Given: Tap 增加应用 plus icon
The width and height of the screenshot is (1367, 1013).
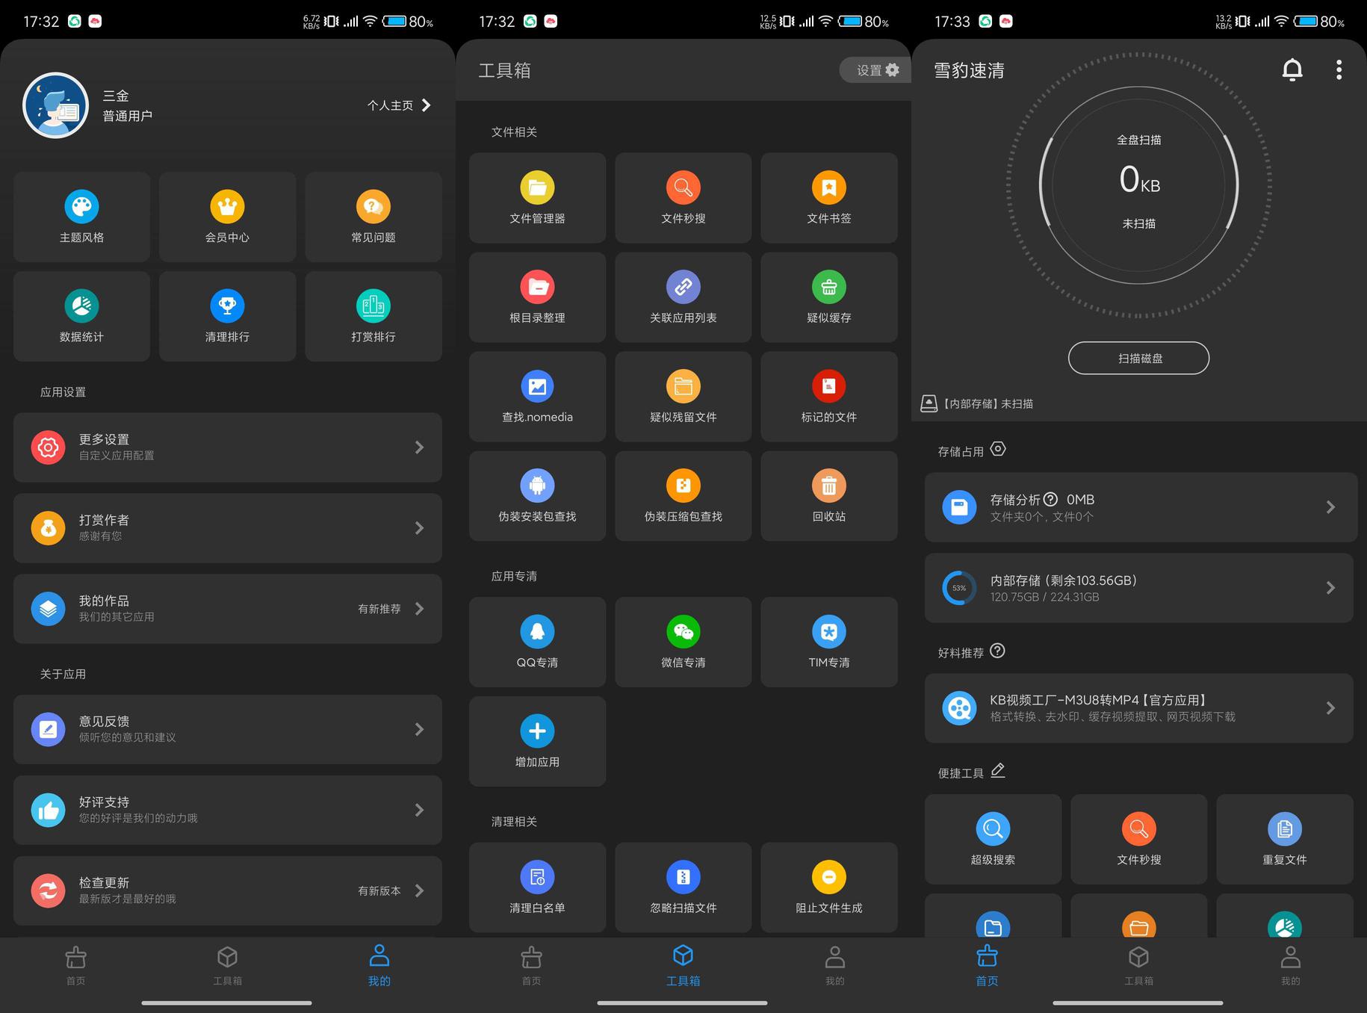Looking at the screenshot, I should click(x=537, y=731).
